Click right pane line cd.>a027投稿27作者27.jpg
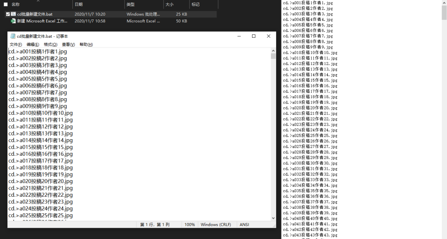Screen dimensions: 447x239 point(310,147)
